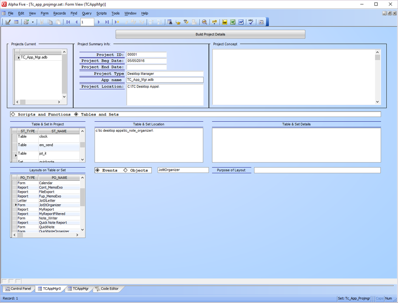Open the Records menu

[x=60, y=13]
